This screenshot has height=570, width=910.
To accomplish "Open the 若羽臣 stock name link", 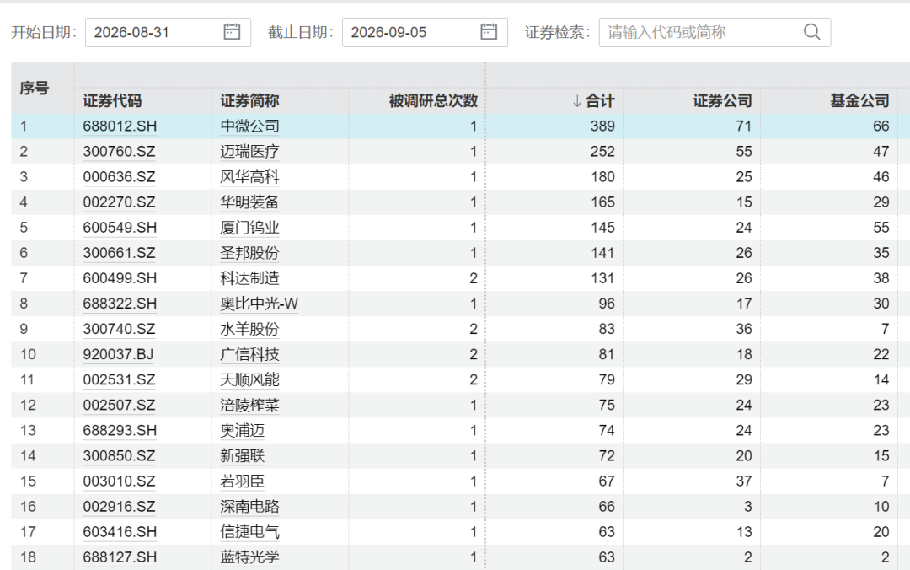I will coord(242,481).
